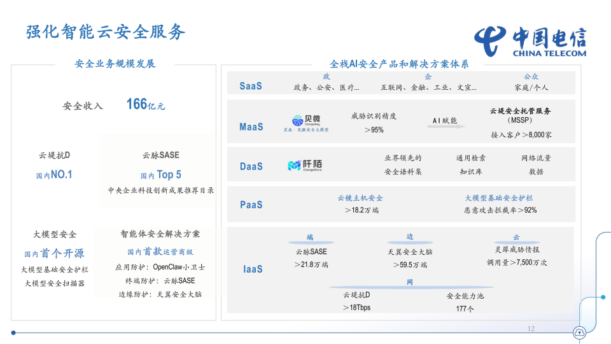611x344 pixels.
Task: Select the page number 12
Action: coord(531,329)
